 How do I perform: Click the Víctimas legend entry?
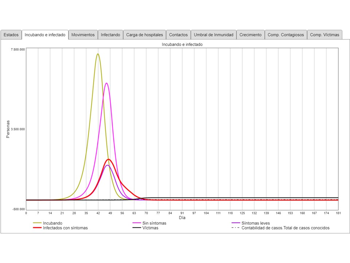150,228
